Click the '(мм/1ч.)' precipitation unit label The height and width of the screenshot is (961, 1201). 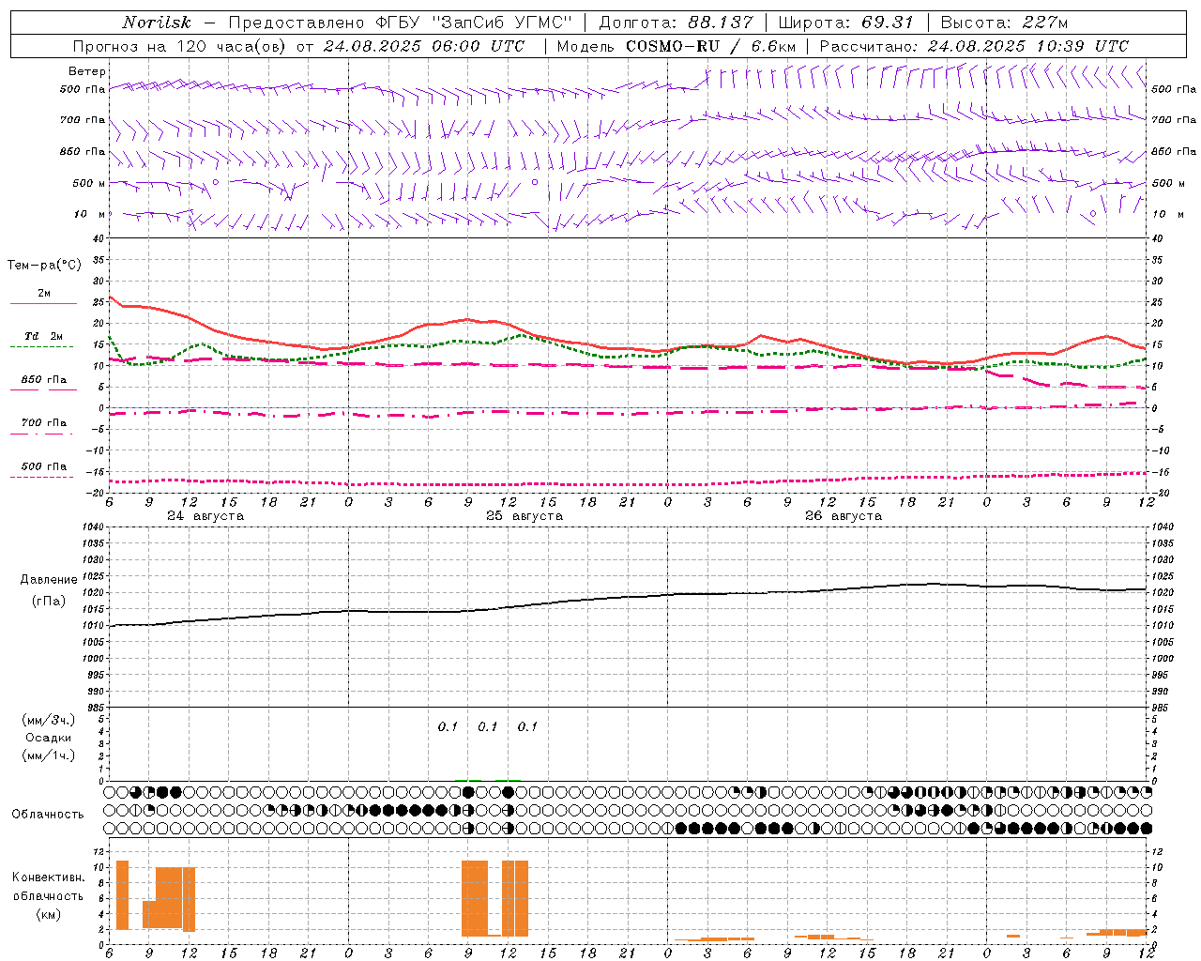[49, 755]
